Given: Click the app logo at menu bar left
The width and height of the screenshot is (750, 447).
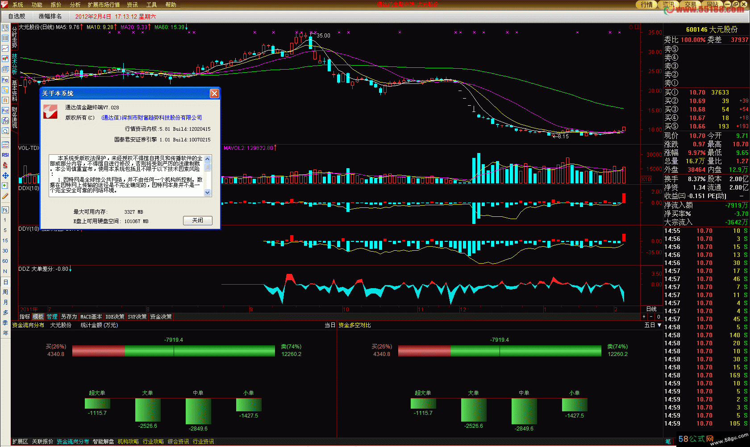Looking at the screenshot, I should (4, 4).
